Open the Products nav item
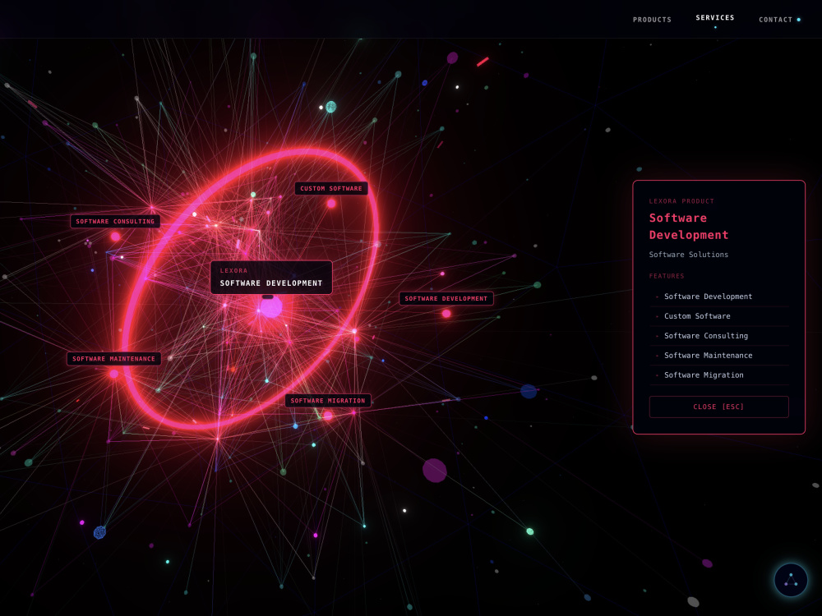The width and height of the screenshot is (822, 616). [x=652, y=20]
